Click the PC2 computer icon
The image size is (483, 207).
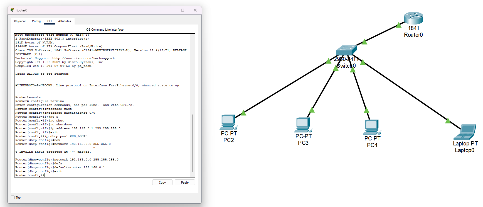(x=229, y=122)
